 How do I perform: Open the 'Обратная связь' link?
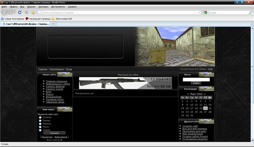click(55, 102)
